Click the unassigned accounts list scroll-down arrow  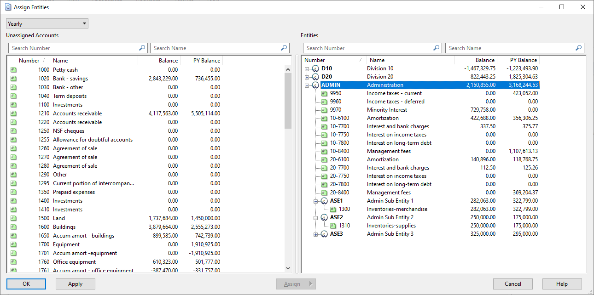click(x=288, y=268)
